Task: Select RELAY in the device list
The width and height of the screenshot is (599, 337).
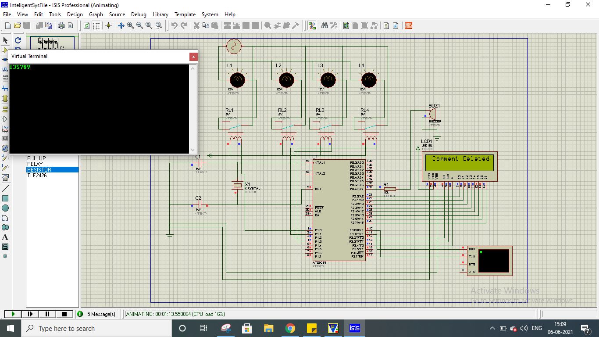Action: pyautogui.click(x=35, y=164)
